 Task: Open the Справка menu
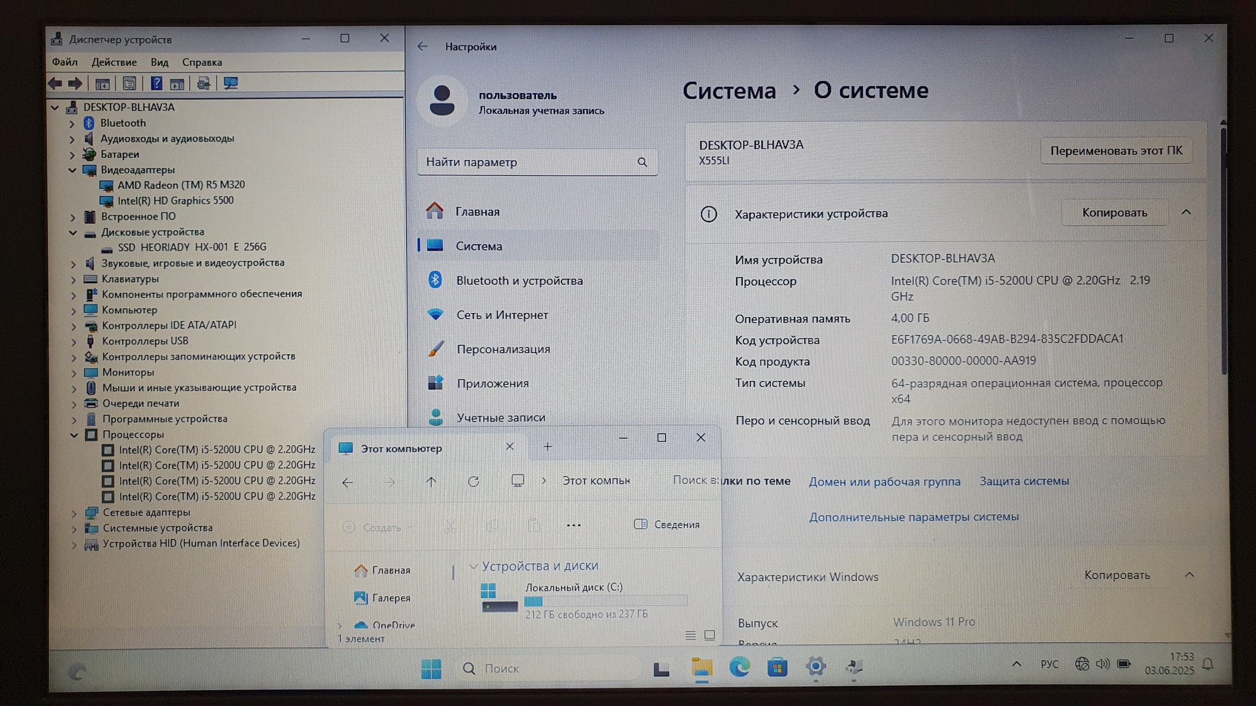point(202,63)
